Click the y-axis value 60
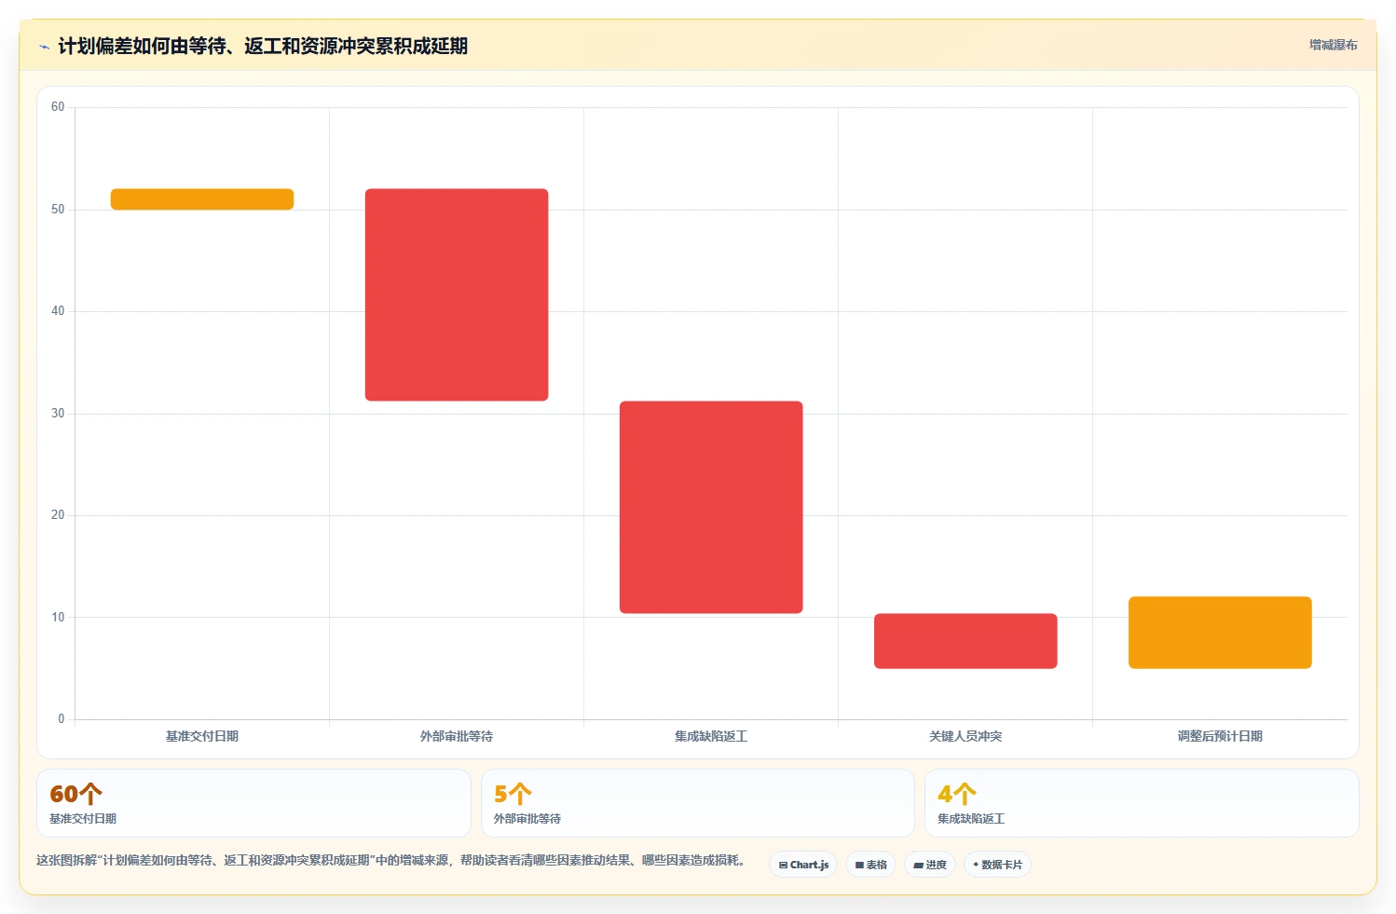Viewport: 1396px width, 914px height. [x=58, y=107]
